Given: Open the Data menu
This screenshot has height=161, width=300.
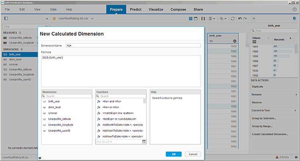Looking at the screenshot, I should [x=53, y=9].
